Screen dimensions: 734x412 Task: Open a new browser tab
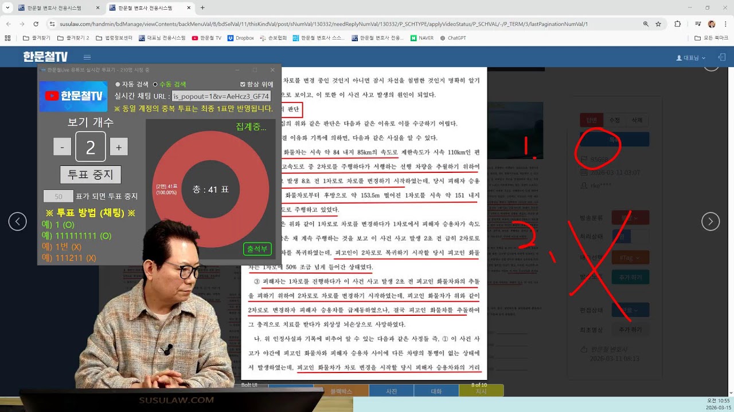pos(202,8)
